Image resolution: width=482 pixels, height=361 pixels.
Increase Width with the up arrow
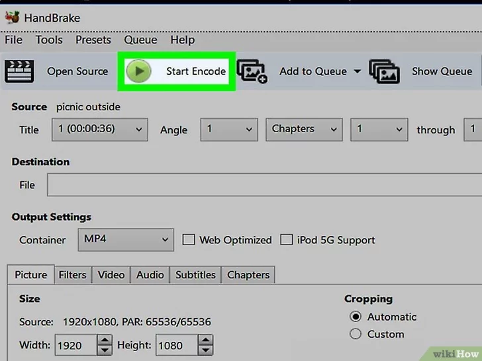[105, 340]
